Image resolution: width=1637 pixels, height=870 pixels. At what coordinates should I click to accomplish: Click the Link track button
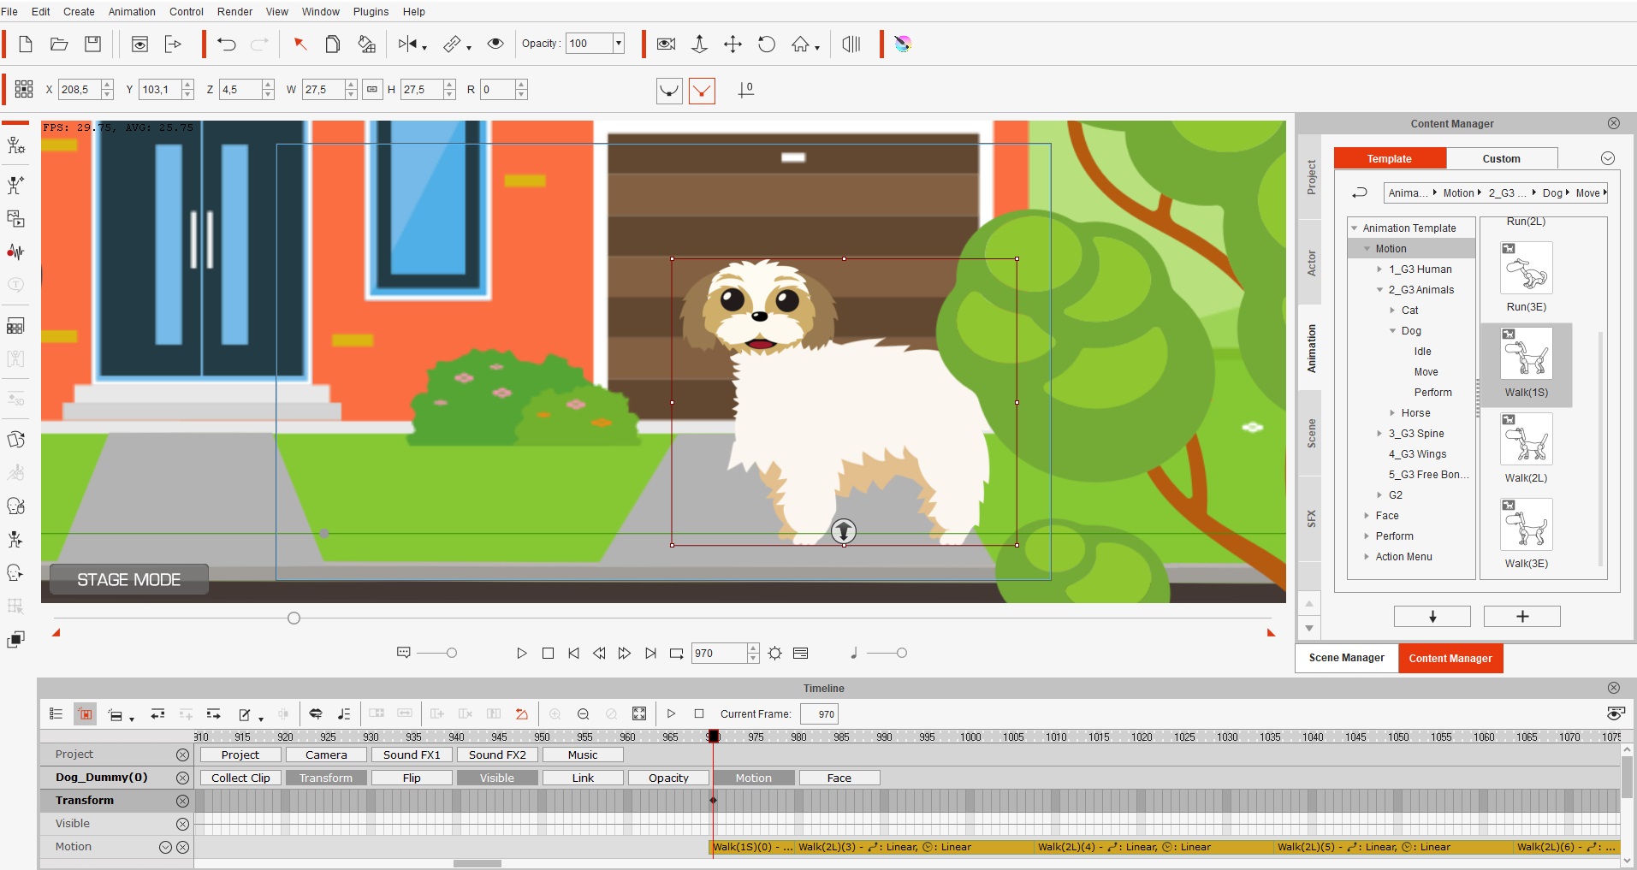tap(583, 778)
